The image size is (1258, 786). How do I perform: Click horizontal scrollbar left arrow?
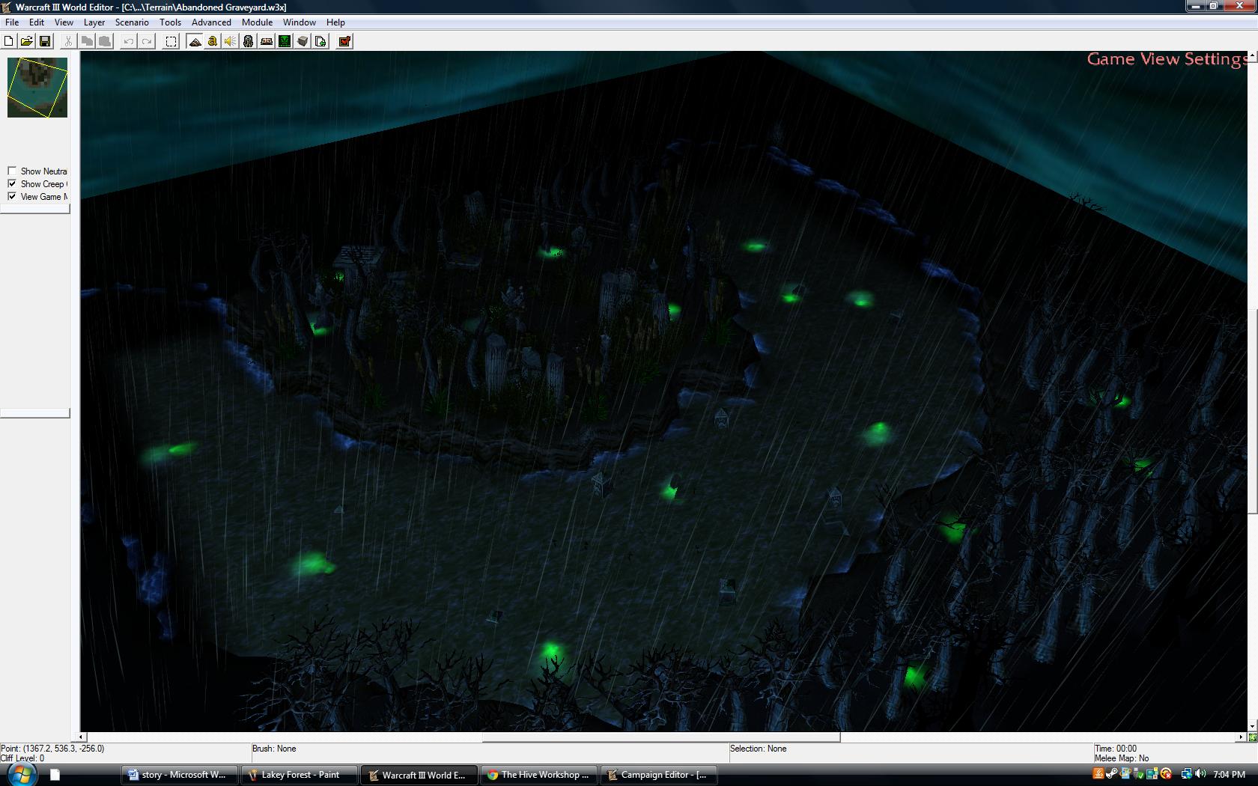click(82, 737)
